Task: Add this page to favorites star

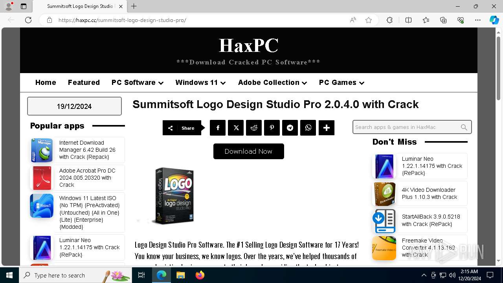Action: coord(369,20)
